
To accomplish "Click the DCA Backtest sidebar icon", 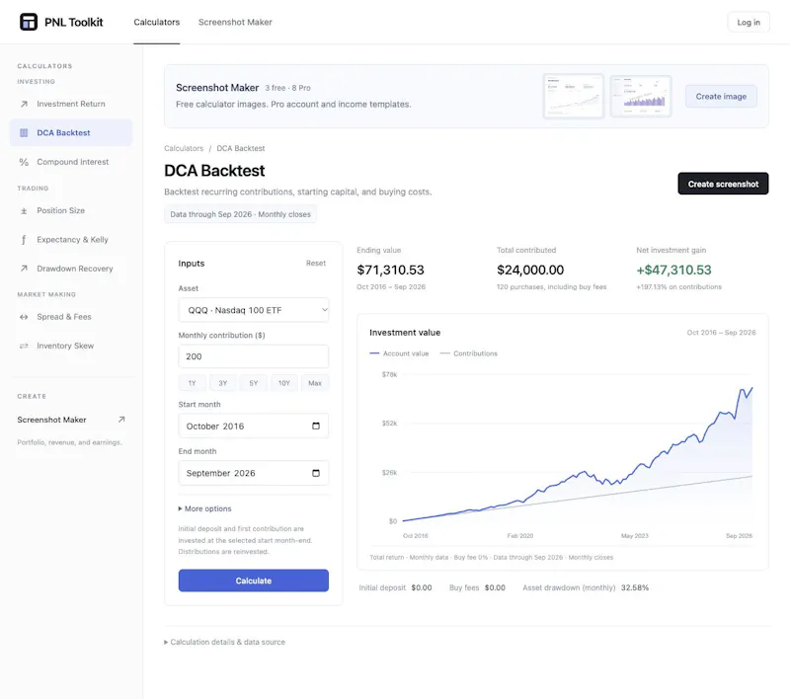I will click(x=24, y=133).
